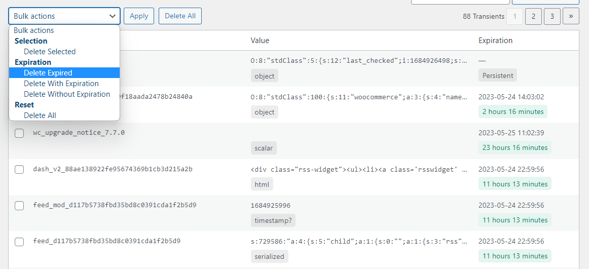Click the feed_mod_d117b5738fbd35bd8c0391cda1f2b5d9 name
The height and width of the screenshot is (269, 589).
(115, 205)
